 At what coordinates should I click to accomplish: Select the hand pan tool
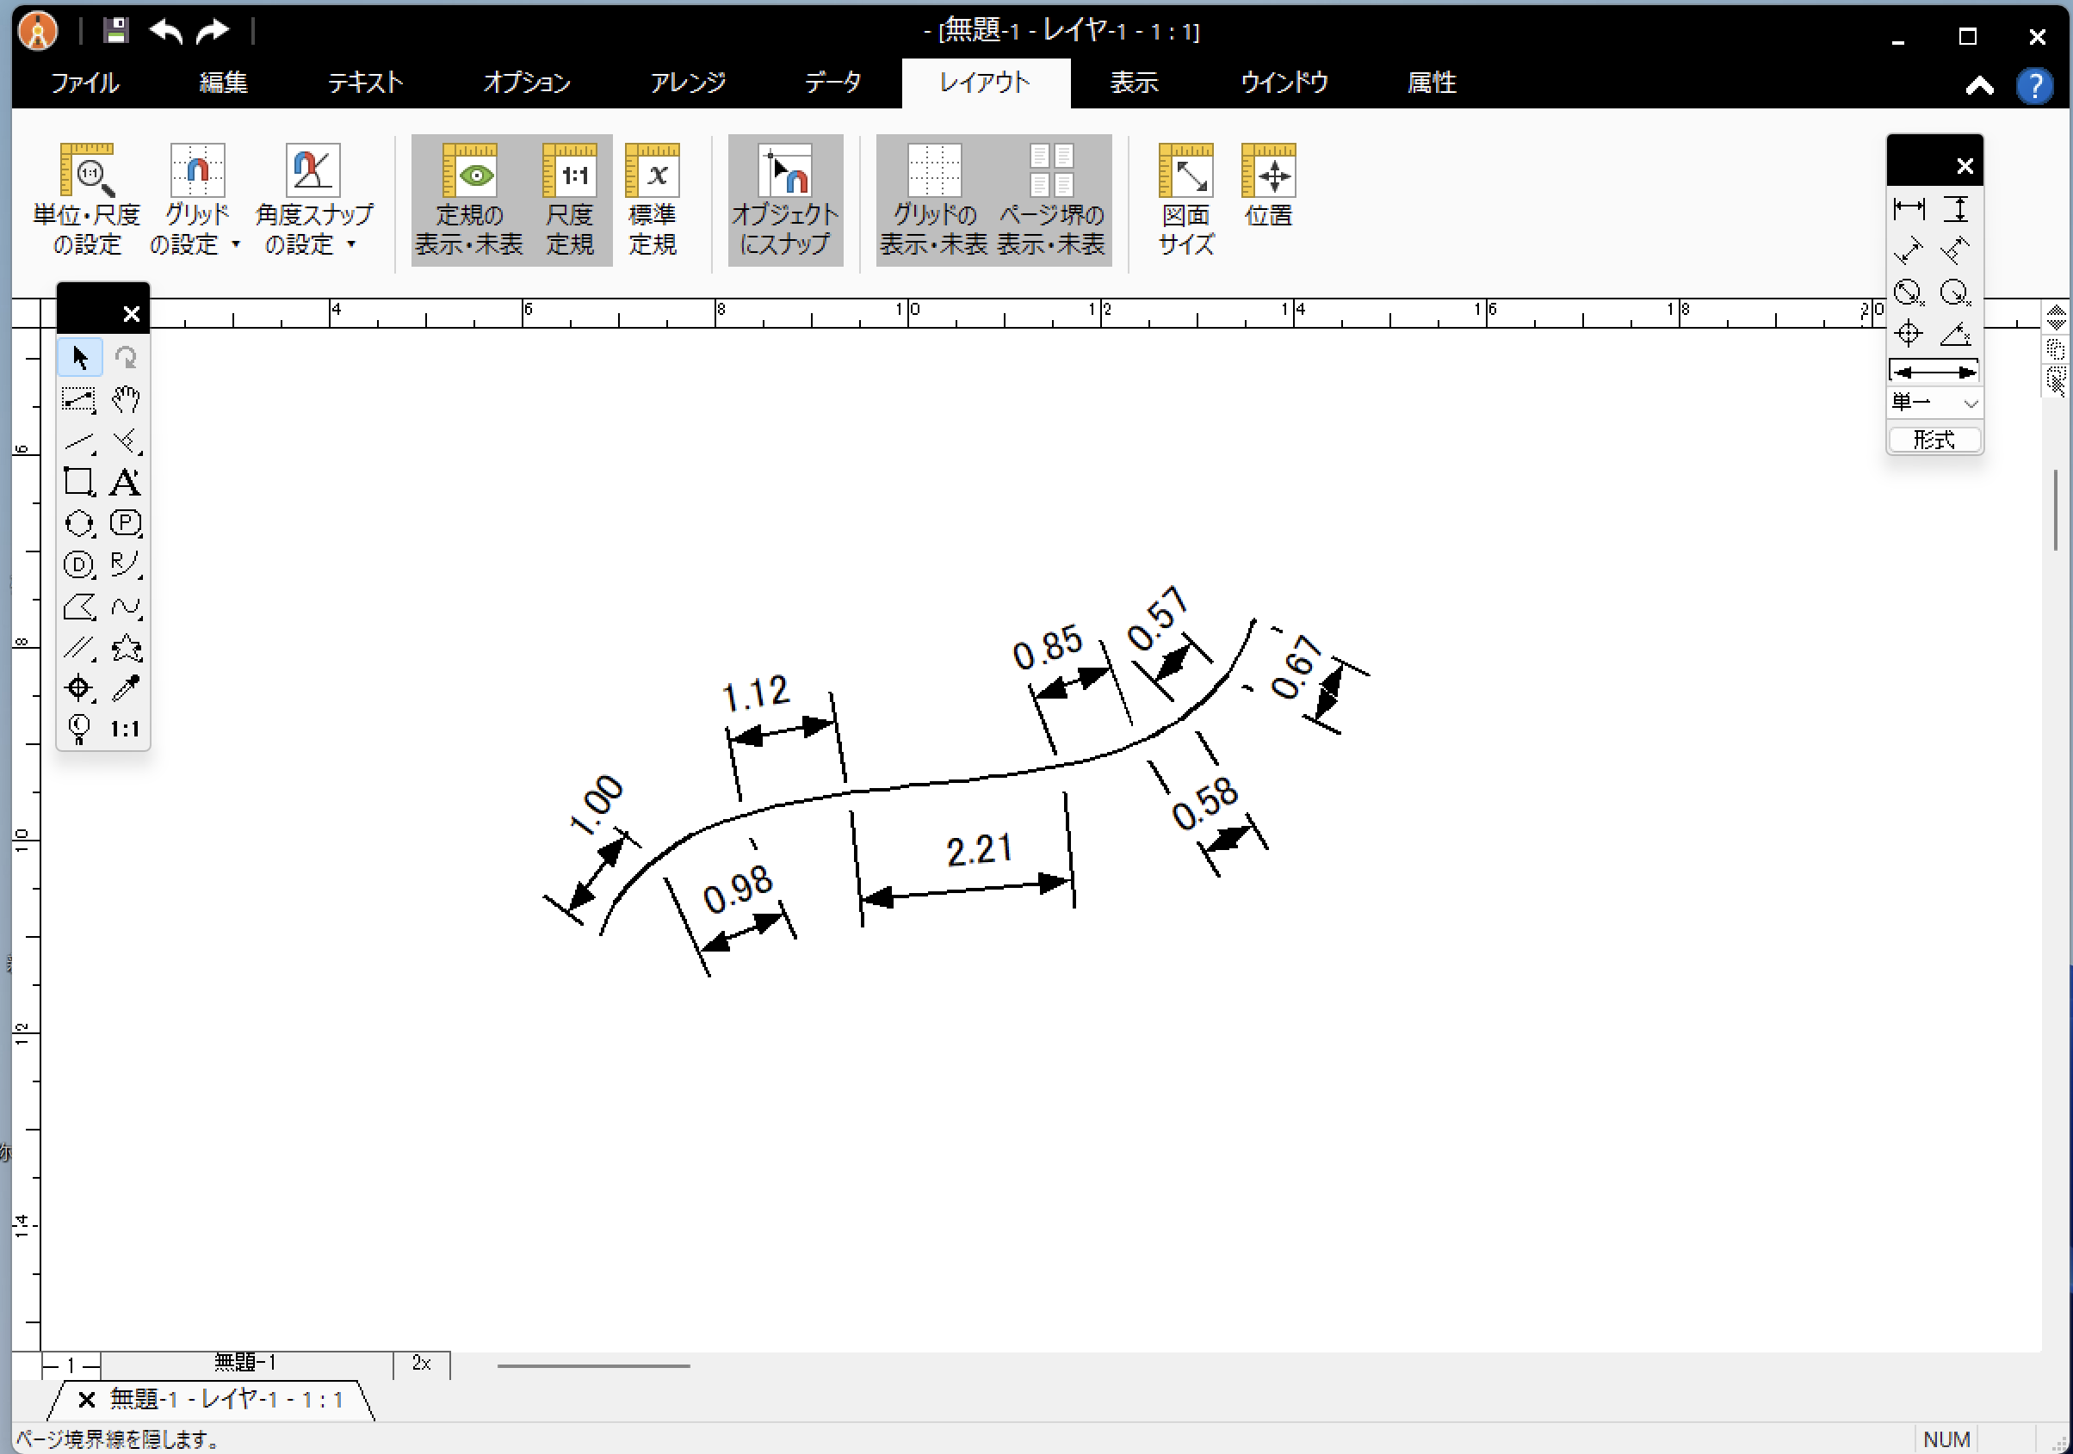pos(126,399)
